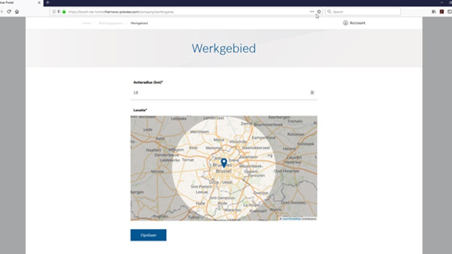Open the Account menu
452x254 pixels.
(x=354, y=23)
